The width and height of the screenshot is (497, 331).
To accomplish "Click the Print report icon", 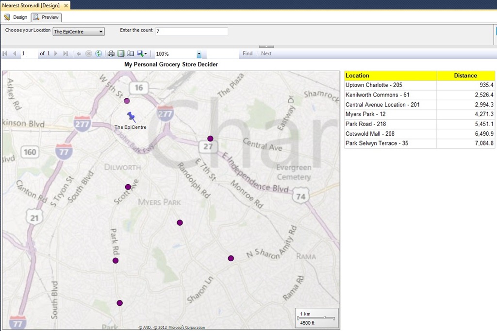I will pyautogui.click(x=111, y=53).
